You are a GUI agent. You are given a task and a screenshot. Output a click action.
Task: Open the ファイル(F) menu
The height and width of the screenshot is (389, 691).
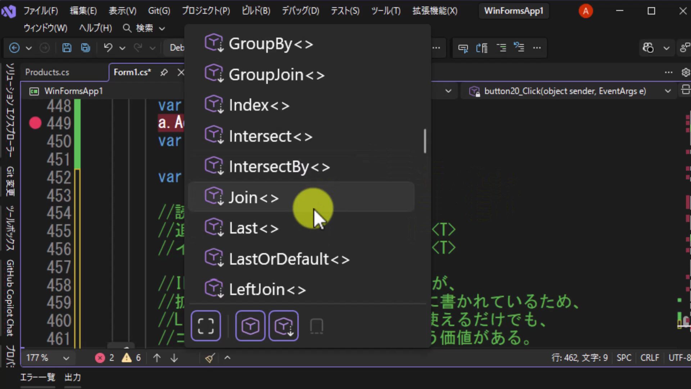tap(41, 11)
